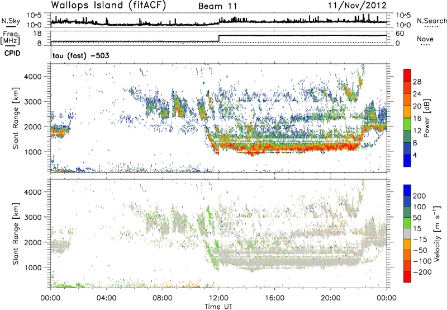Click the "Wallops Island (fitACF)" title text
This screenshot has height=310, width=447.
[108, 6]
